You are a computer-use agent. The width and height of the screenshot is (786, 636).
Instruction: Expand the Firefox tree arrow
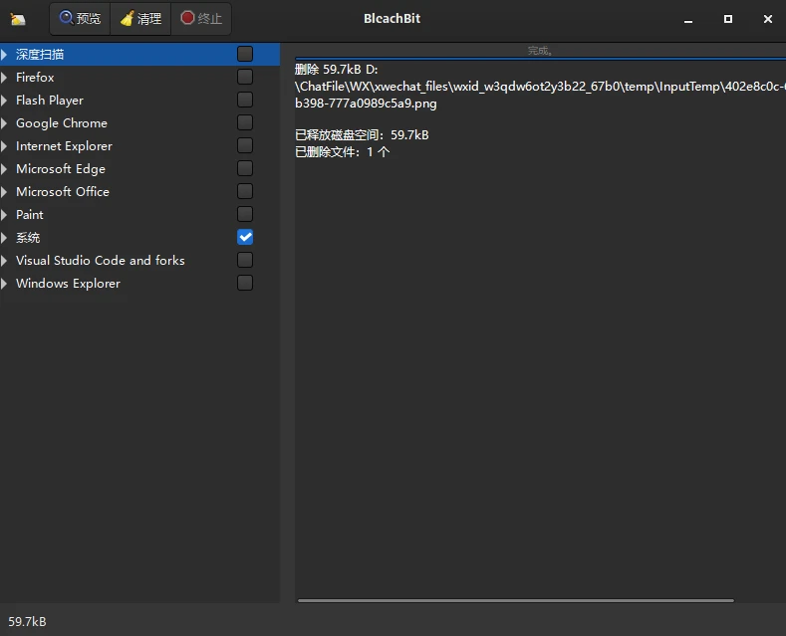4,77
